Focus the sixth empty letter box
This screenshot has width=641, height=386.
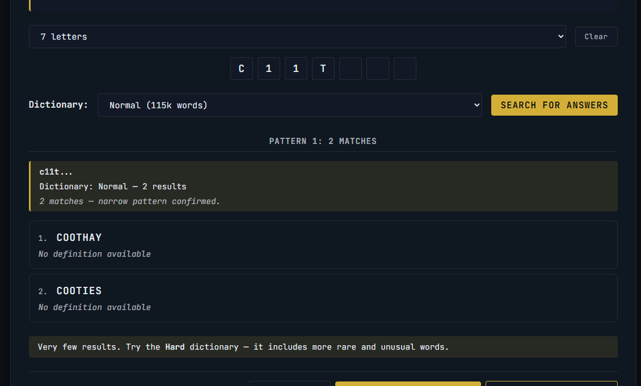coord(378,69)
